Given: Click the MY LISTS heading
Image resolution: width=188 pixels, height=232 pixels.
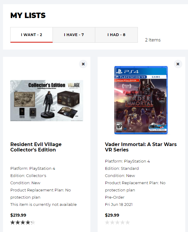Looking at the screenshot, I should tap(28, 15).
